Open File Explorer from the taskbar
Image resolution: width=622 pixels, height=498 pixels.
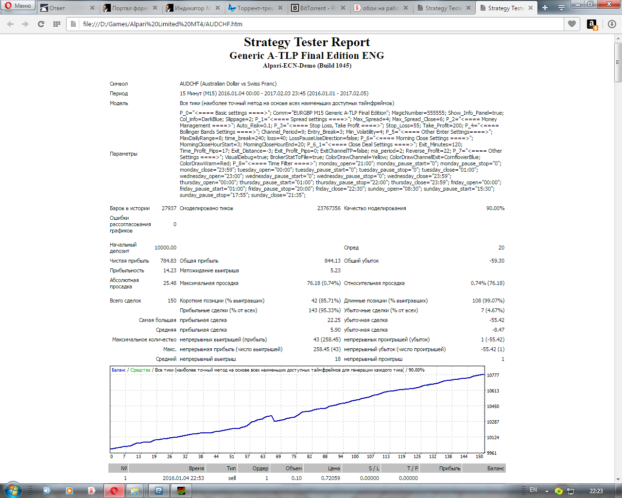135,491
